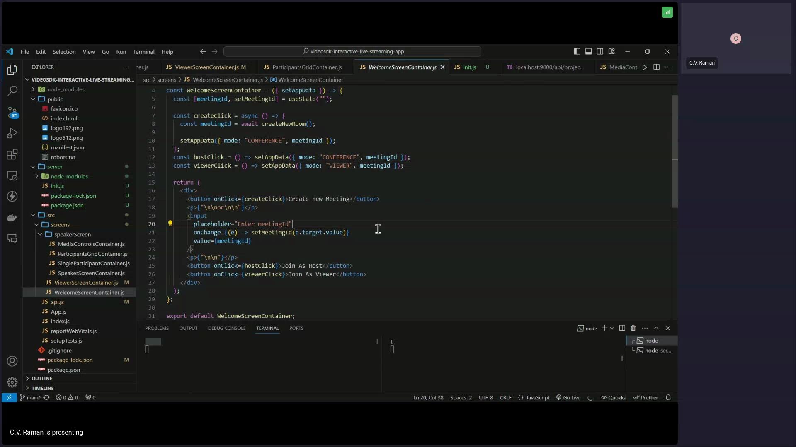Expand the OUTLINE section
Screen dimensions: 796x447
tap(41, 378)
